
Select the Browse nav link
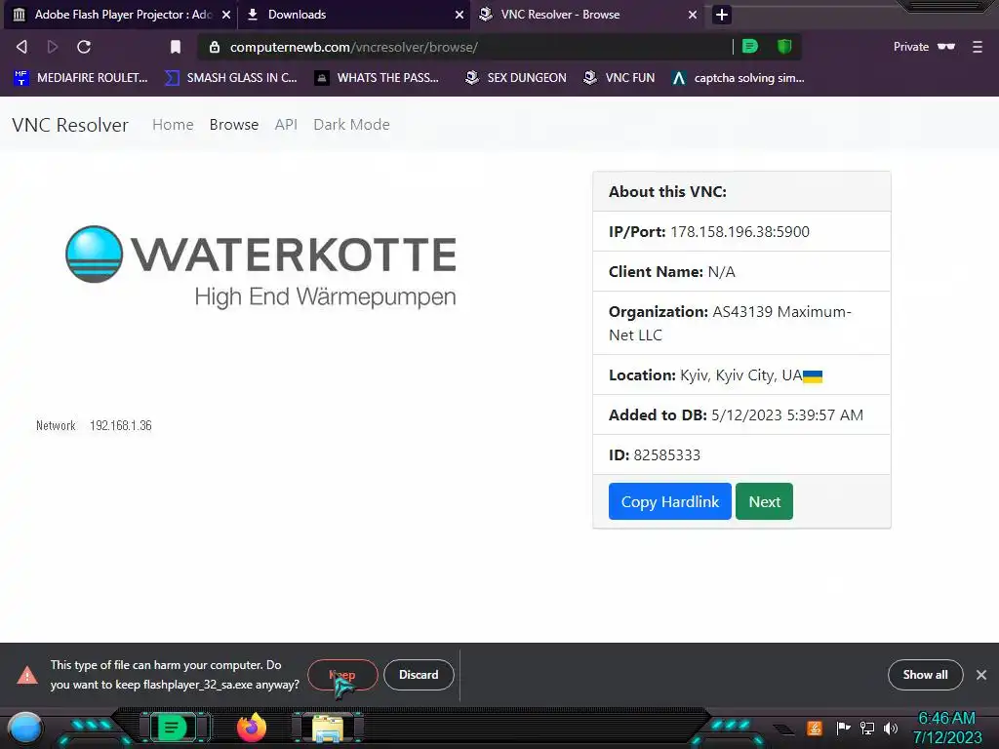click(234, 125)
